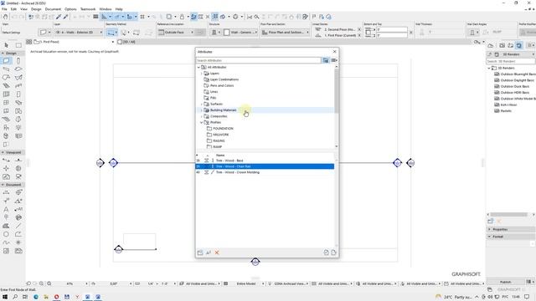Click the undo zoom arrow icon in the bottom bar
Image resolution: width=536 pixels, height=301 pixels.
[x=28, y=283]
